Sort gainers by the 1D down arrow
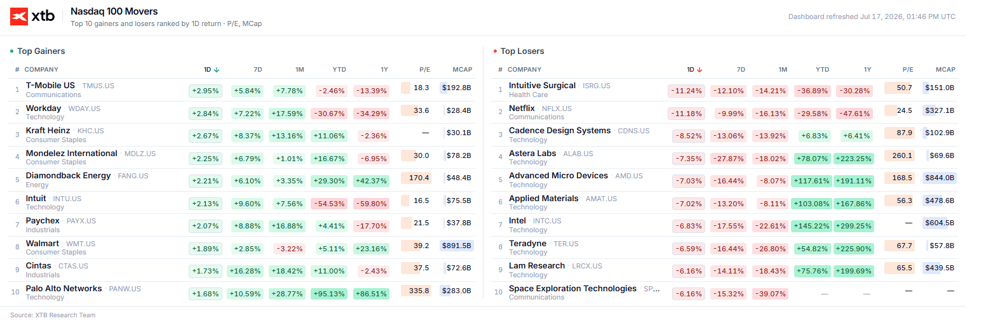986x323 pixels. (217, 70)
